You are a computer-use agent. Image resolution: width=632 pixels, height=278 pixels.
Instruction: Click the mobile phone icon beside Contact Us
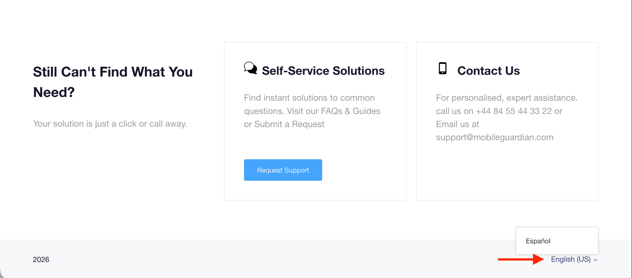[x=443, y=68]
